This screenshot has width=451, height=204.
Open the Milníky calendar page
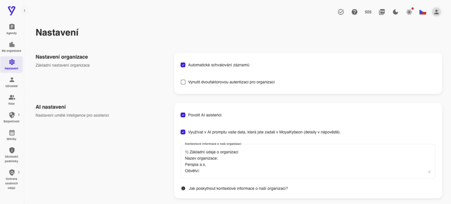11,135
